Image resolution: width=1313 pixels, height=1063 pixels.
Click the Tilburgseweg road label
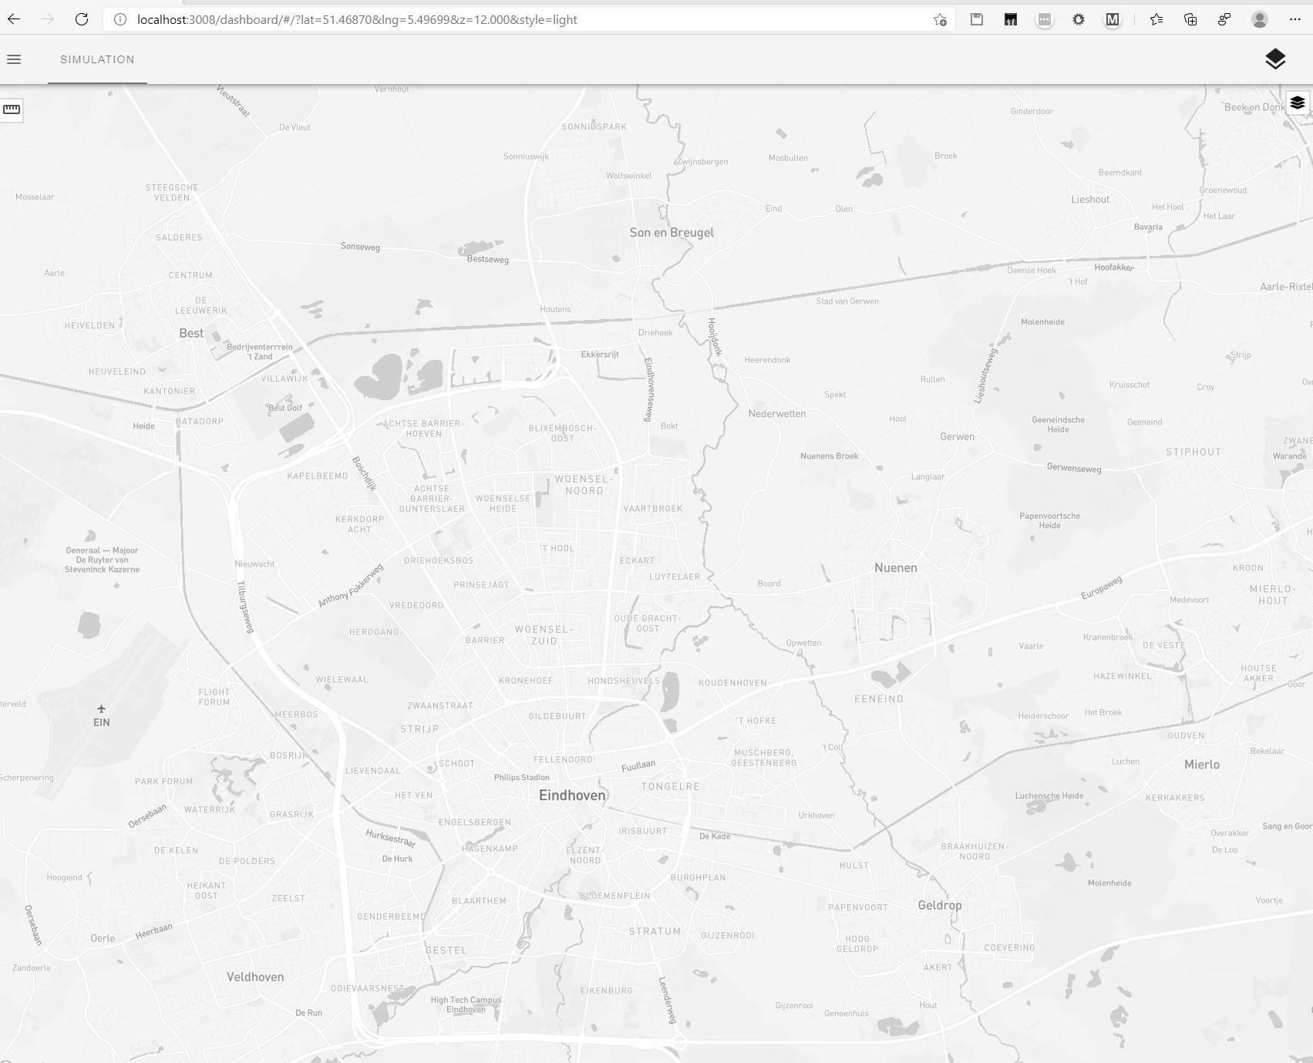245,607
